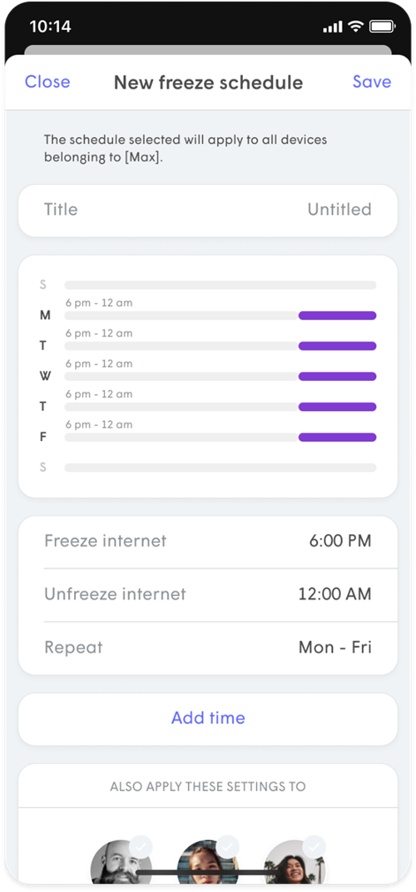416x892 pixels.
Task: Tap the Wi-Fi status icon
Action: (x=356, y=27)
